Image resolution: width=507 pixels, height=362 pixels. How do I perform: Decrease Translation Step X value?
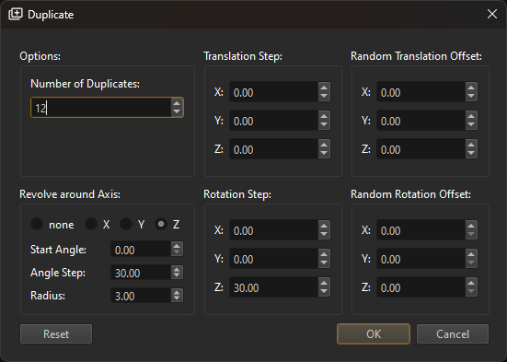[324, 96]
